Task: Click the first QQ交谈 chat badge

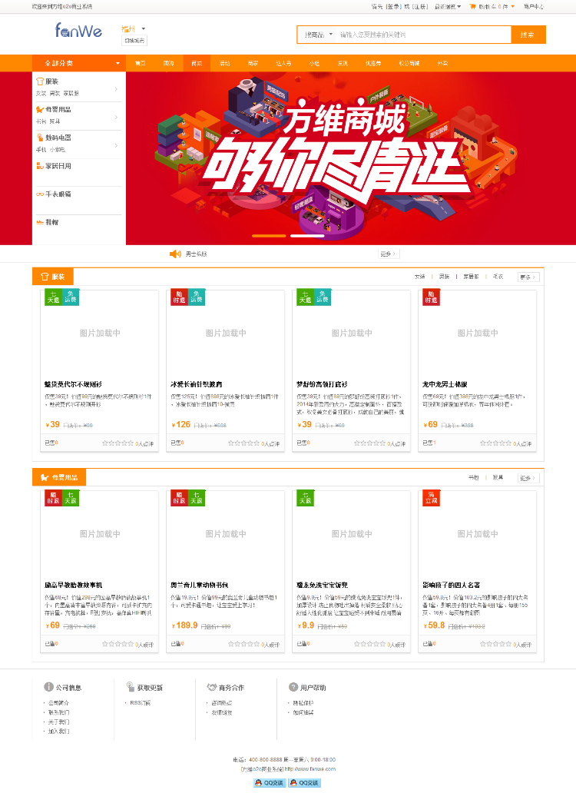Action: point(270,782)
